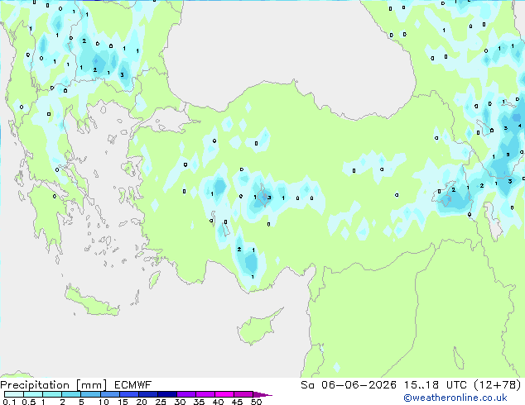Select the 35–40 mm violet legend swatch

(x=205, y=394)
